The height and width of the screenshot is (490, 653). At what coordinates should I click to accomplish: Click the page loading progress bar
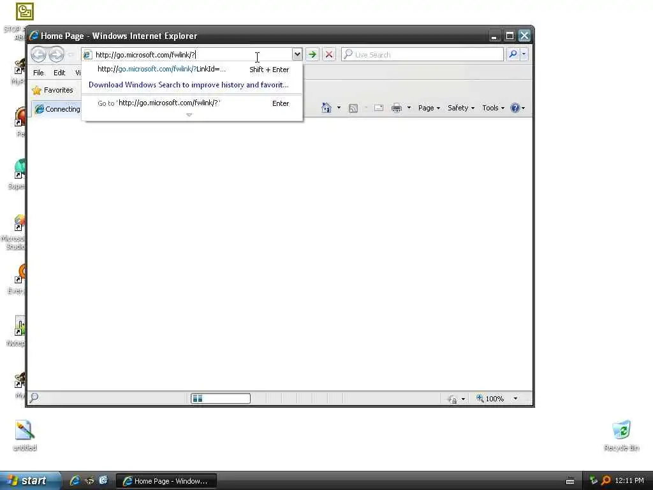pyautogui.click(x=221, y=398)
